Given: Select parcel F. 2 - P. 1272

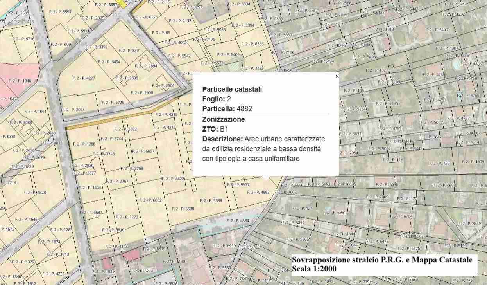Looking at the screenshot, I should 127,217.
